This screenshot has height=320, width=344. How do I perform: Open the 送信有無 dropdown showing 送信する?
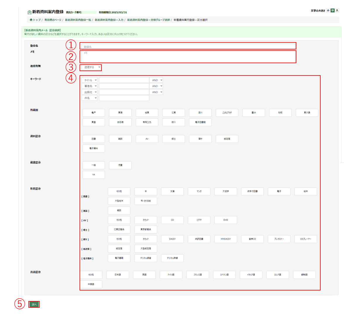point(91,67)
